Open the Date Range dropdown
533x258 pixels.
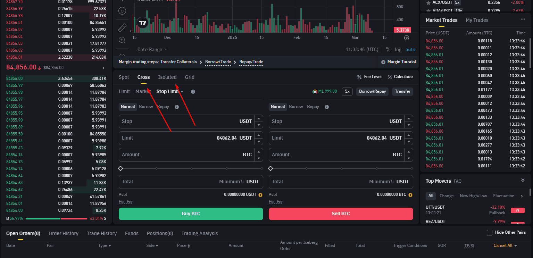[152, 50]
